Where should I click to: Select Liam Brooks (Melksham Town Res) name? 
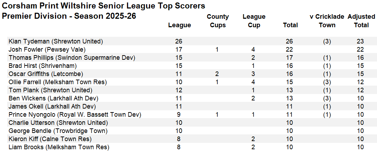point(59,147)
